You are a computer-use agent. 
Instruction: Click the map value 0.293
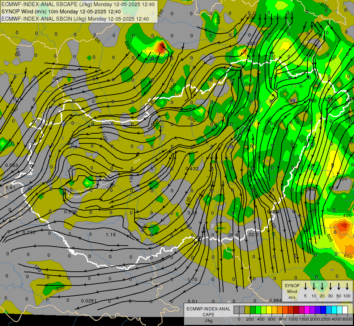pyautogui.click(x=29, y=232)
